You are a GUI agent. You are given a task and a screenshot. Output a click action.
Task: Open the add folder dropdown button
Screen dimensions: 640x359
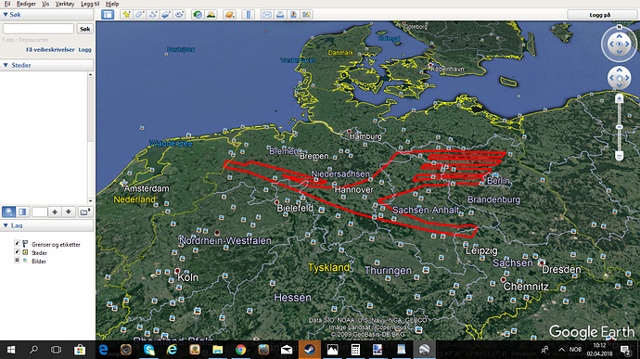85,212
